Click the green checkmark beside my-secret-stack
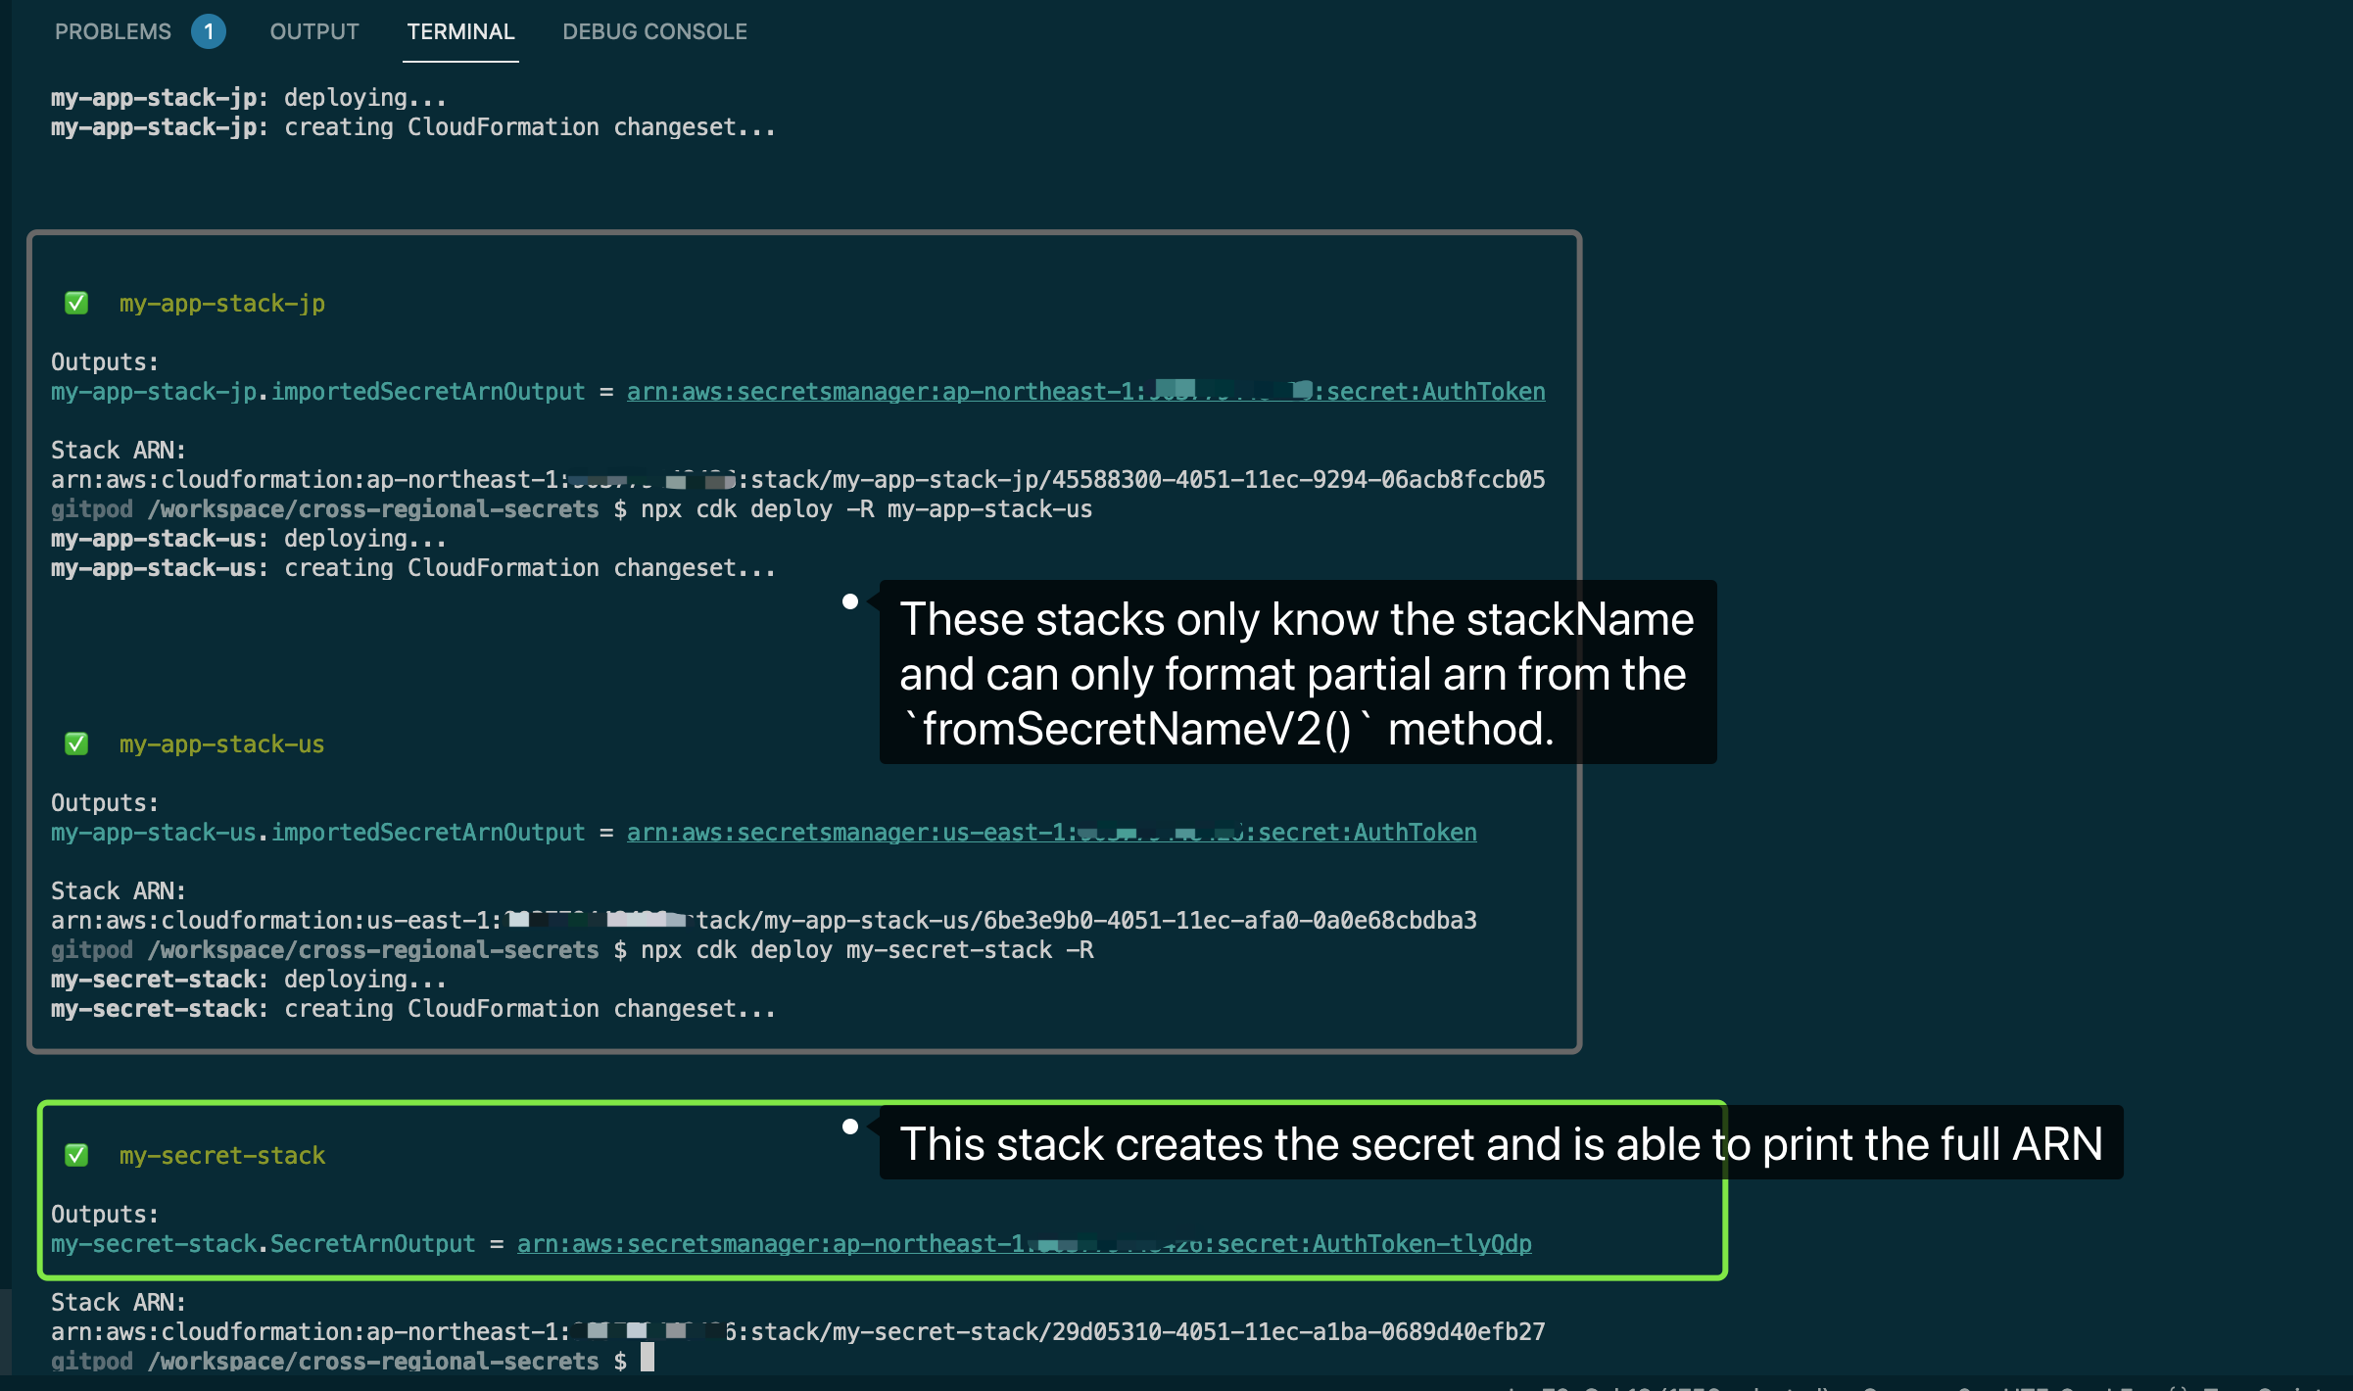The width and height of the screenshot is (2353, 1391). point(77,1155)
